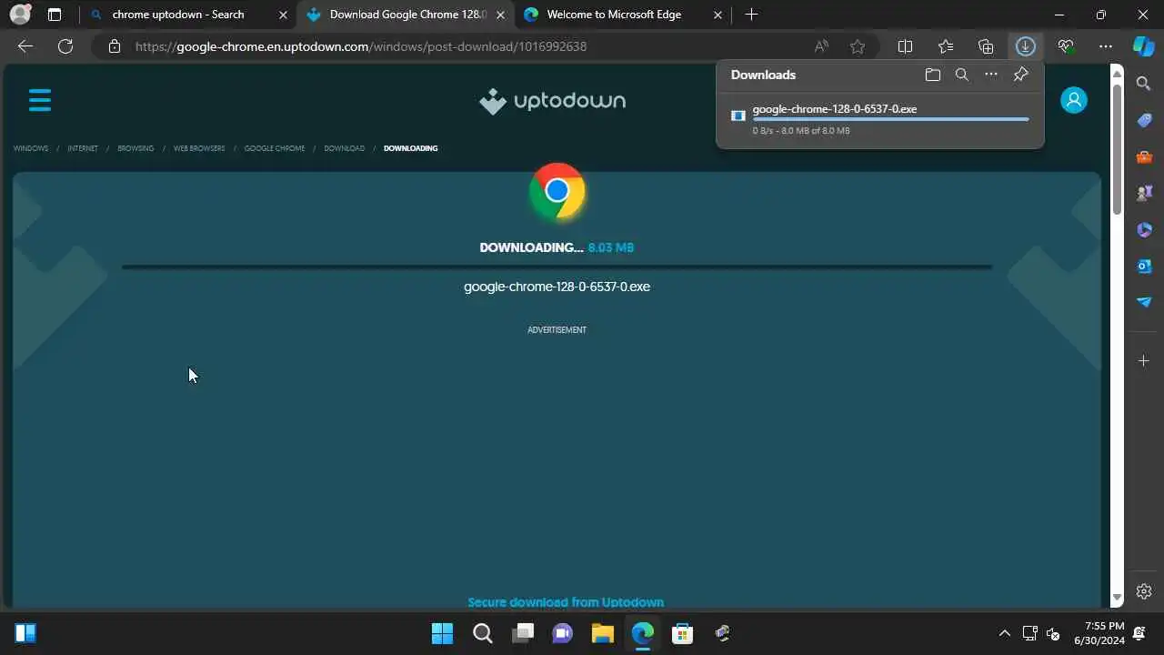This screenshot has height=655, width=1164.
Task: View site information lock icon
Action: [115, 46]
